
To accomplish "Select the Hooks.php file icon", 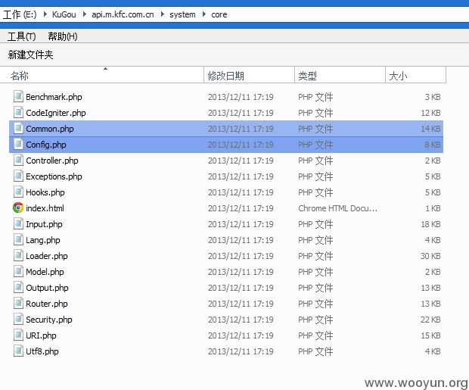I will coord(18,192).
